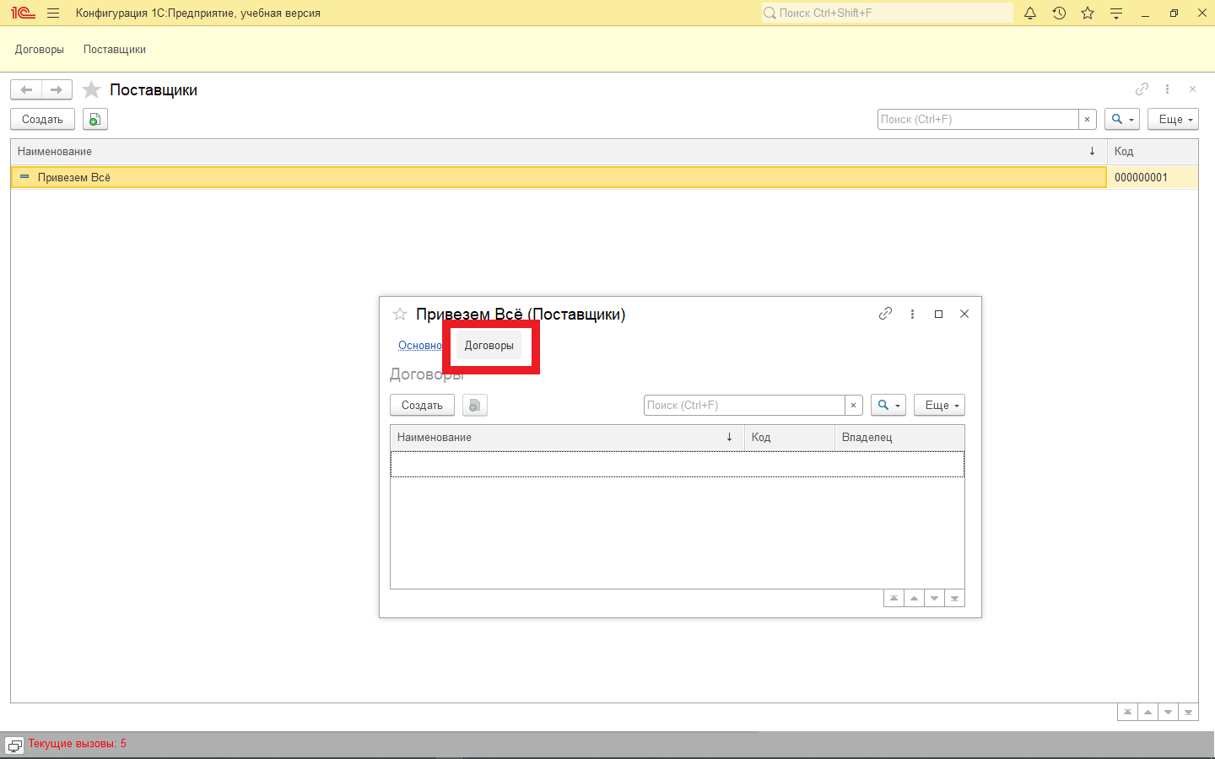Click Создать button on Поставщики page

(42, 120)
